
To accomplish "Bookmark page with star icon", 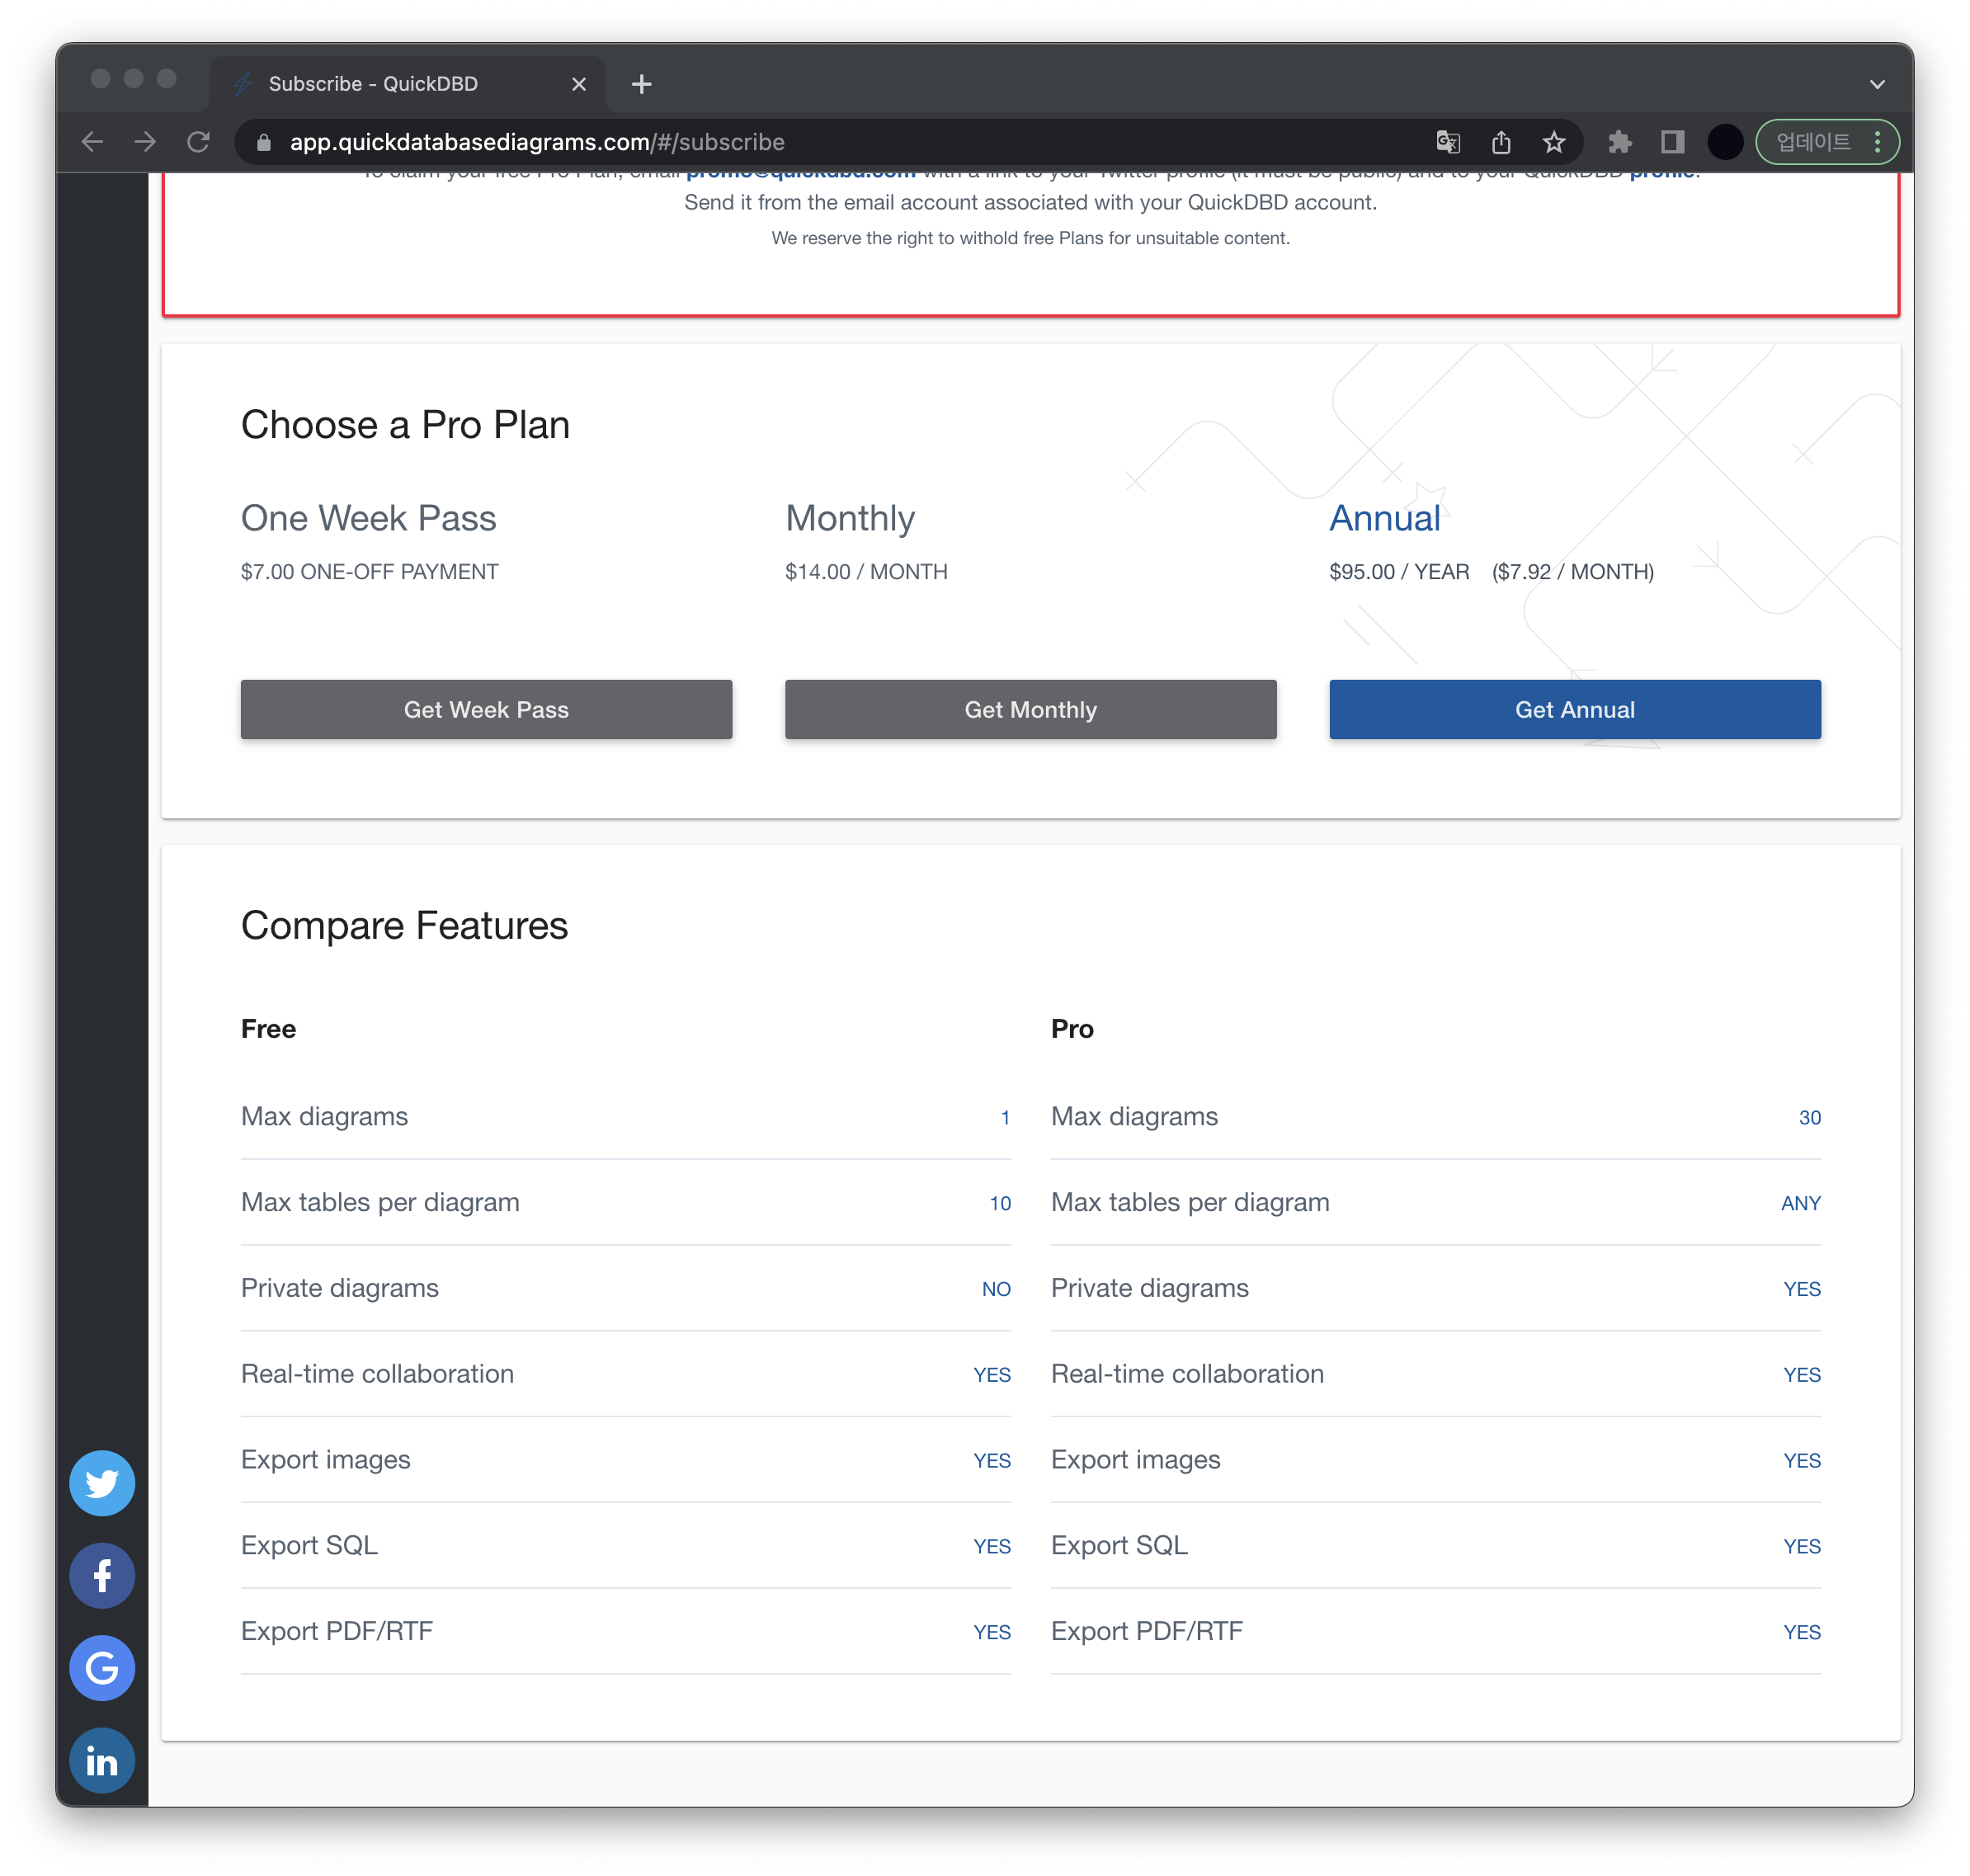I will point(1553,142).
